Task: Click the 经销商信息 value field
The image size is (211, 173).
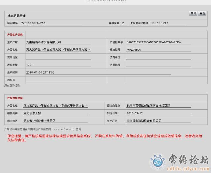Action: pos(159,106)
